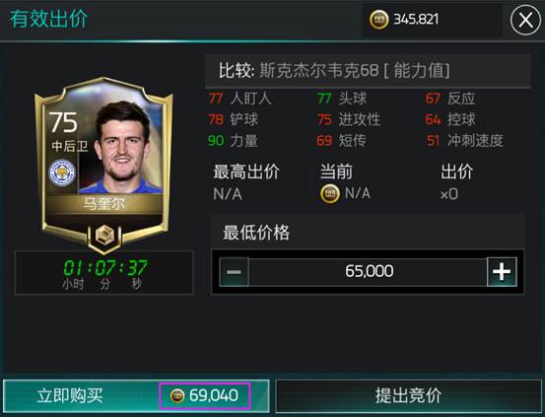Click the 提出竞价 place bid button

pos(408,395)
